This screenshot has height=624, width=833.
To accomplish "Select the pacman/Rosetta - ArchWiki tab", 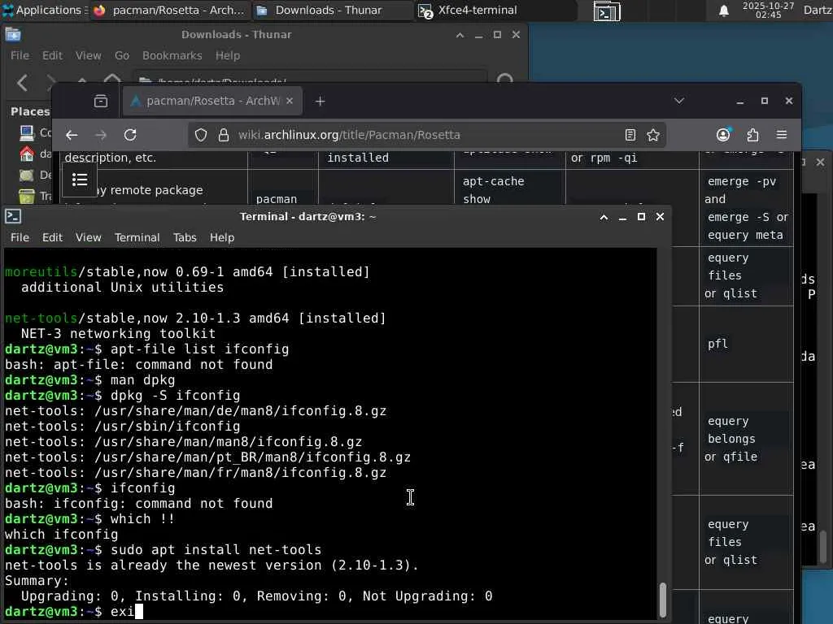I will (x=212, y=101).
